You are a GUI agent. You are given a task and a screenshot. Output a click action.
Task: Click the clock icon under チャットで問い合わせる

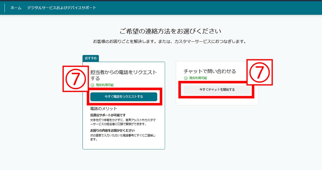(x=186, y=78)
